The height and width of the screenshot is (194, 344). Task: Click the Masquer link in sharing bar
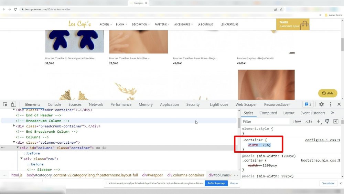pyautogui.click(x=234, y=183)
